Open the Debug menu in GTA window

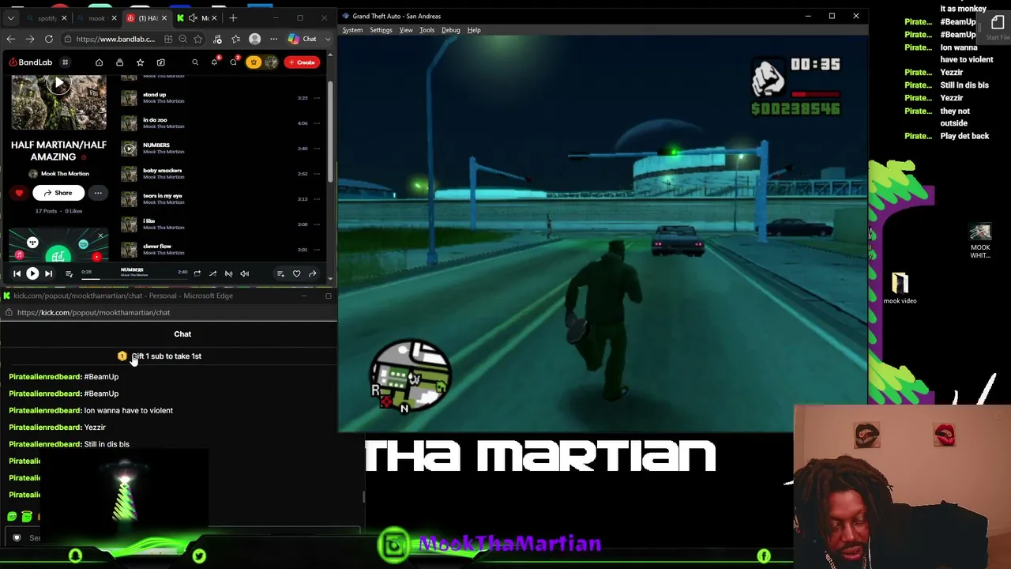pos(451,30)
